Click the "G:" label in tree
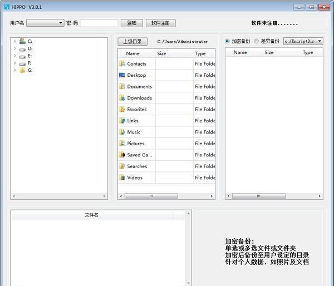This screenshot has width=334, height=286. 30,70
